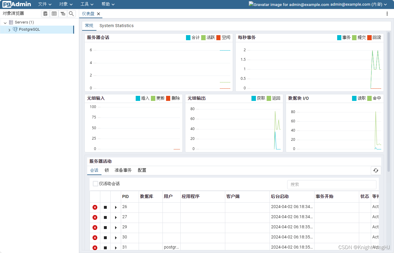Viewport: 394px width, 253px height.
Task: Terminate session with PID 31
Action: (95, 248)
